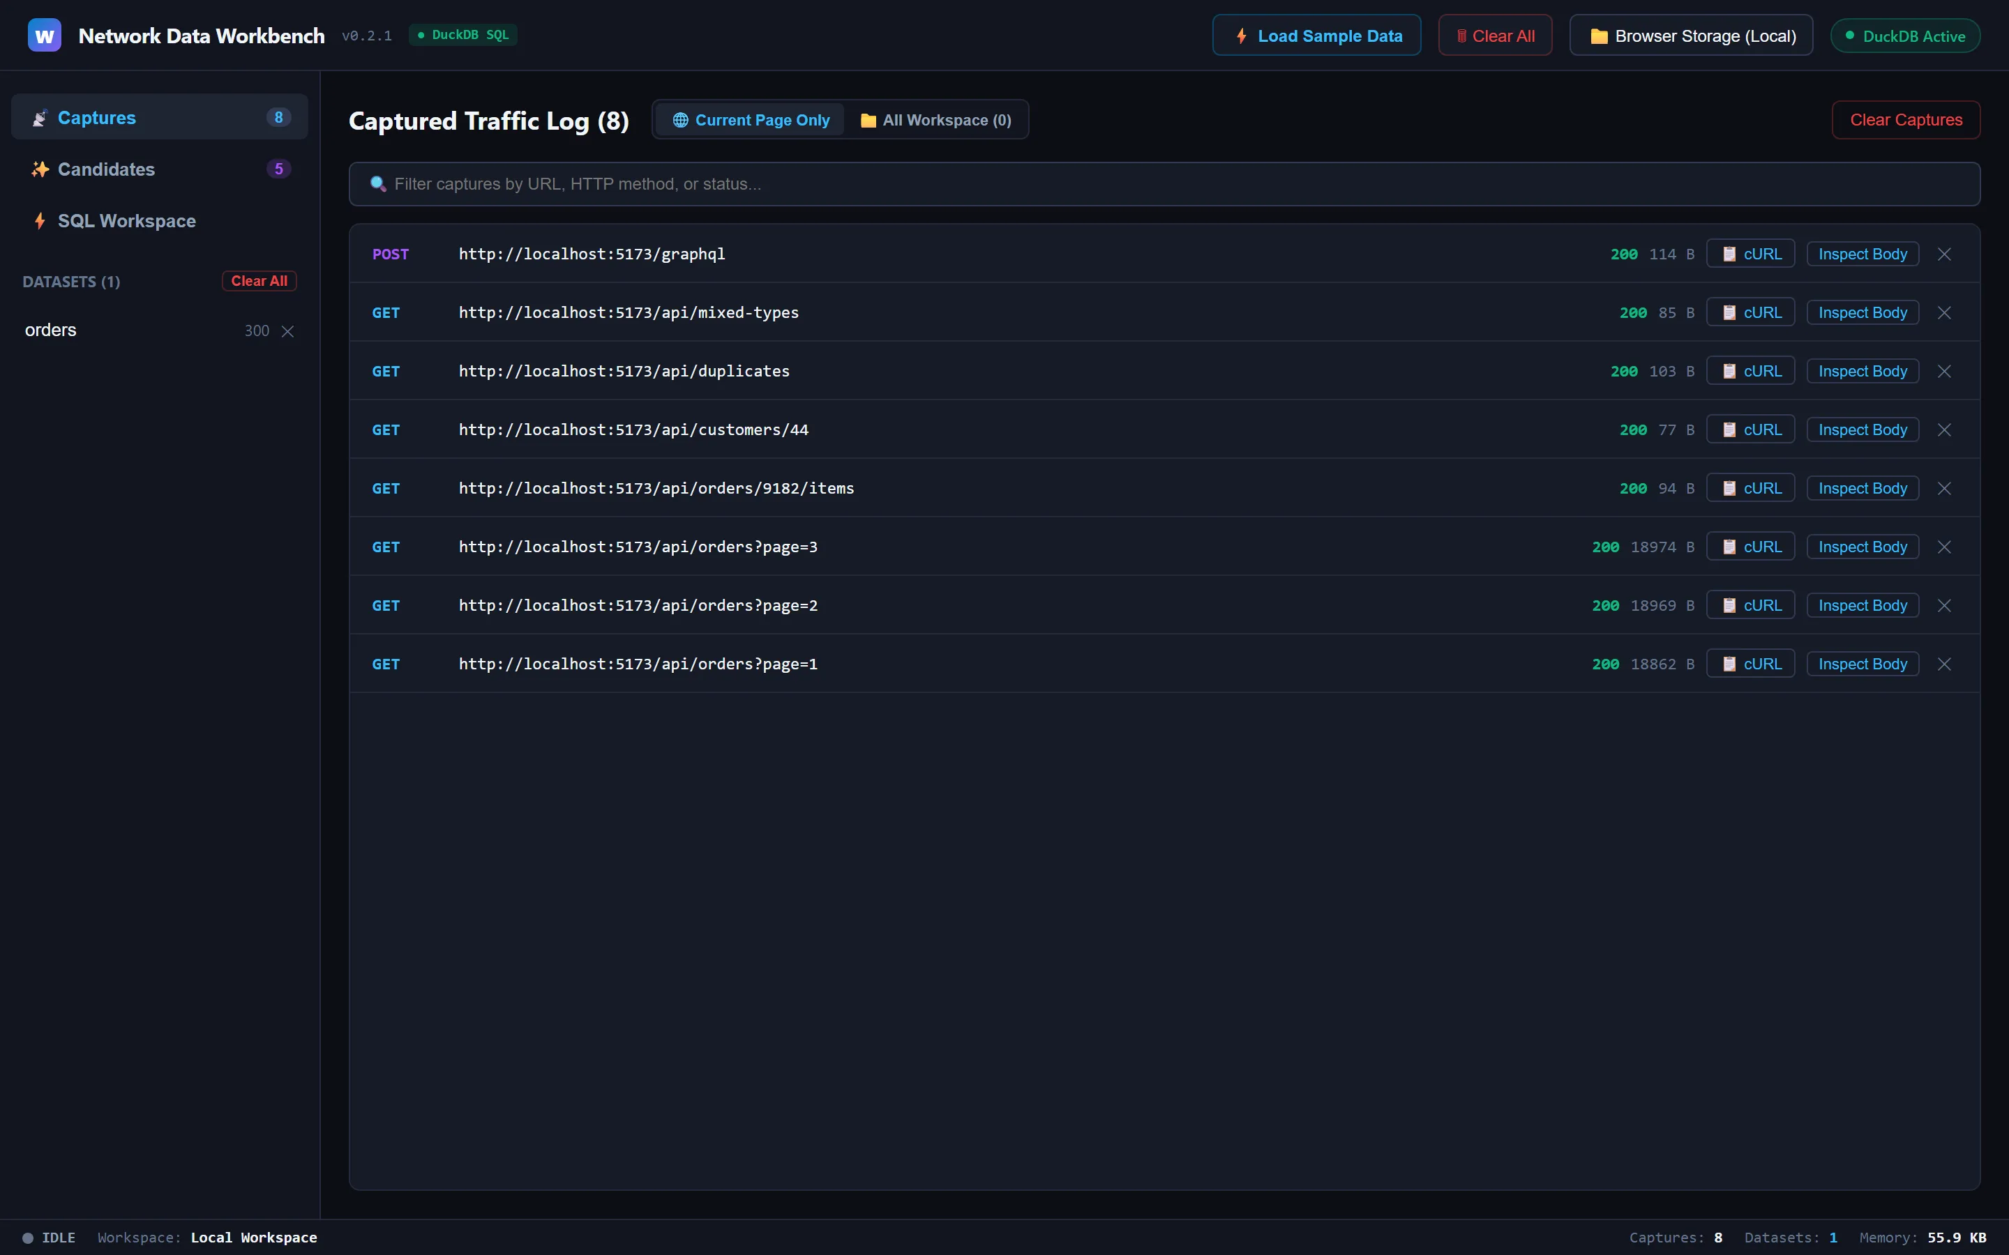This screenshot has height=1255, width=2009.
Task: Click the Candidates count badge 5
Action: 279,169
